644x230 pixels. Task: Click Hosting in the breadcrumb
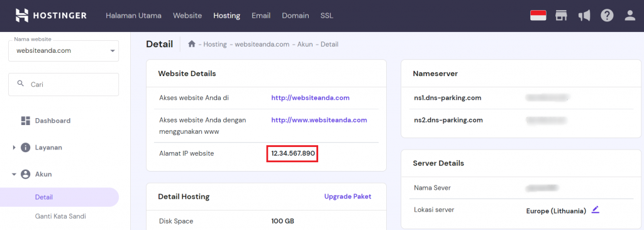[x=215, y=45]
